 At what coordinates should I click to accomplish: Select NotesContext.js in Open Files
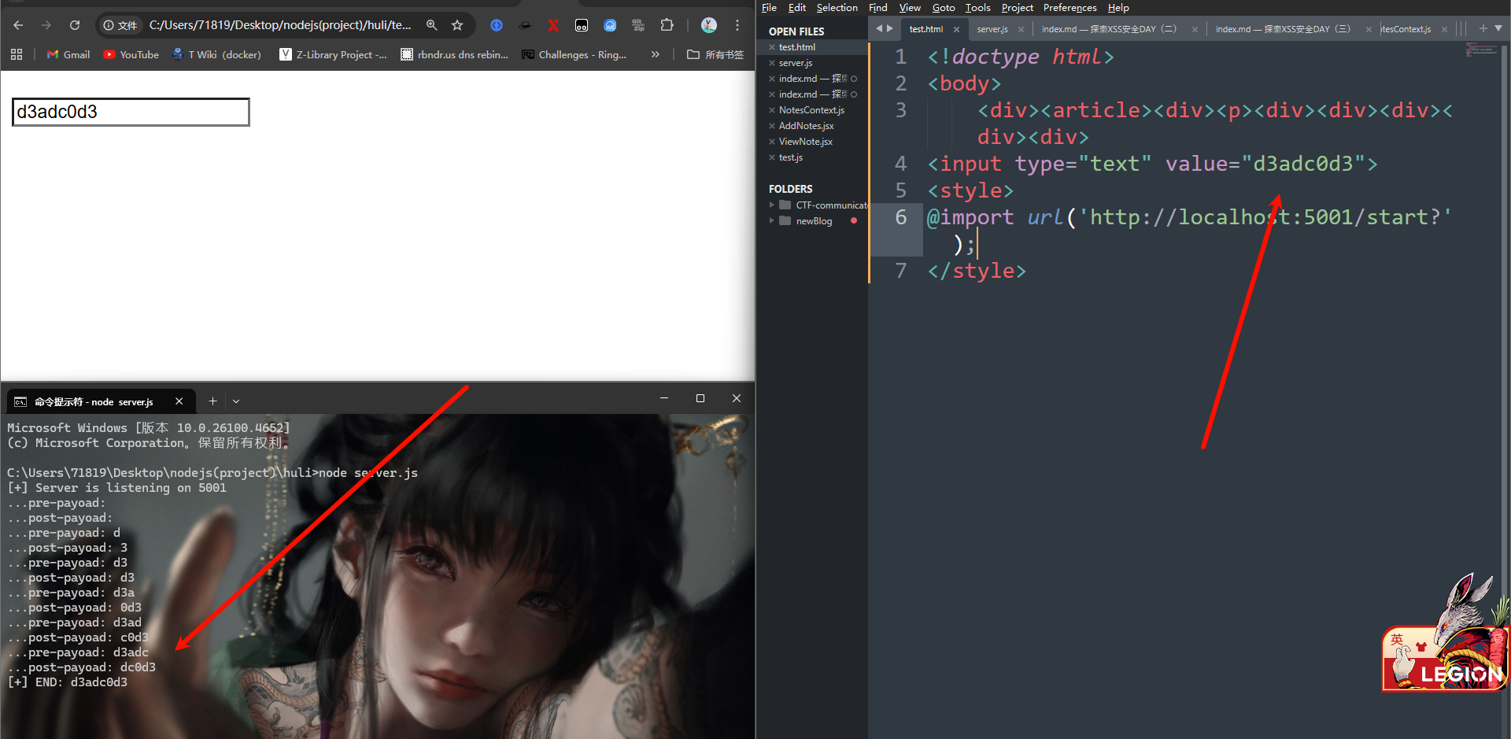pyautogui.click(x=811, y=110)
